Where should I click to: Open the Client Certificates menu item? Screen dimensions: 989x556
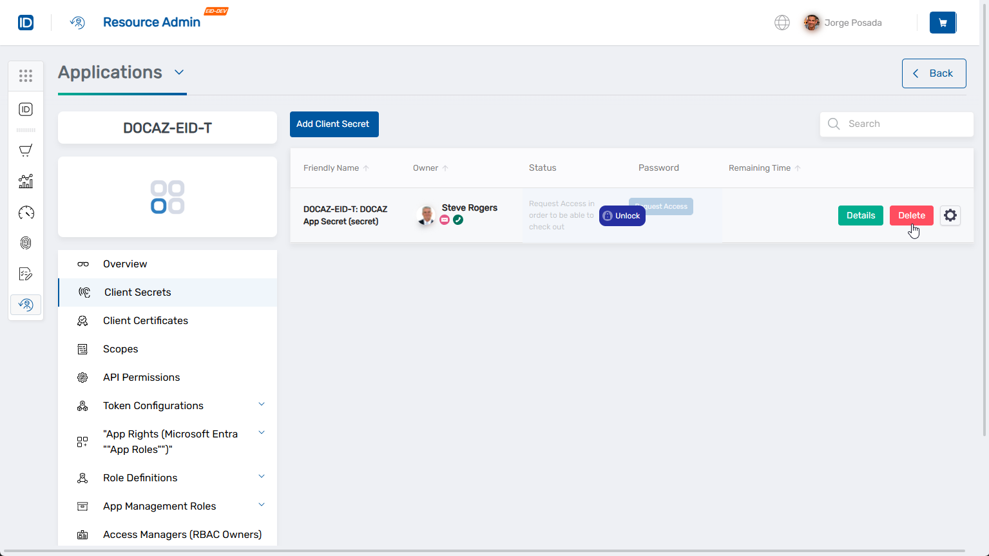tap(146, 321)
